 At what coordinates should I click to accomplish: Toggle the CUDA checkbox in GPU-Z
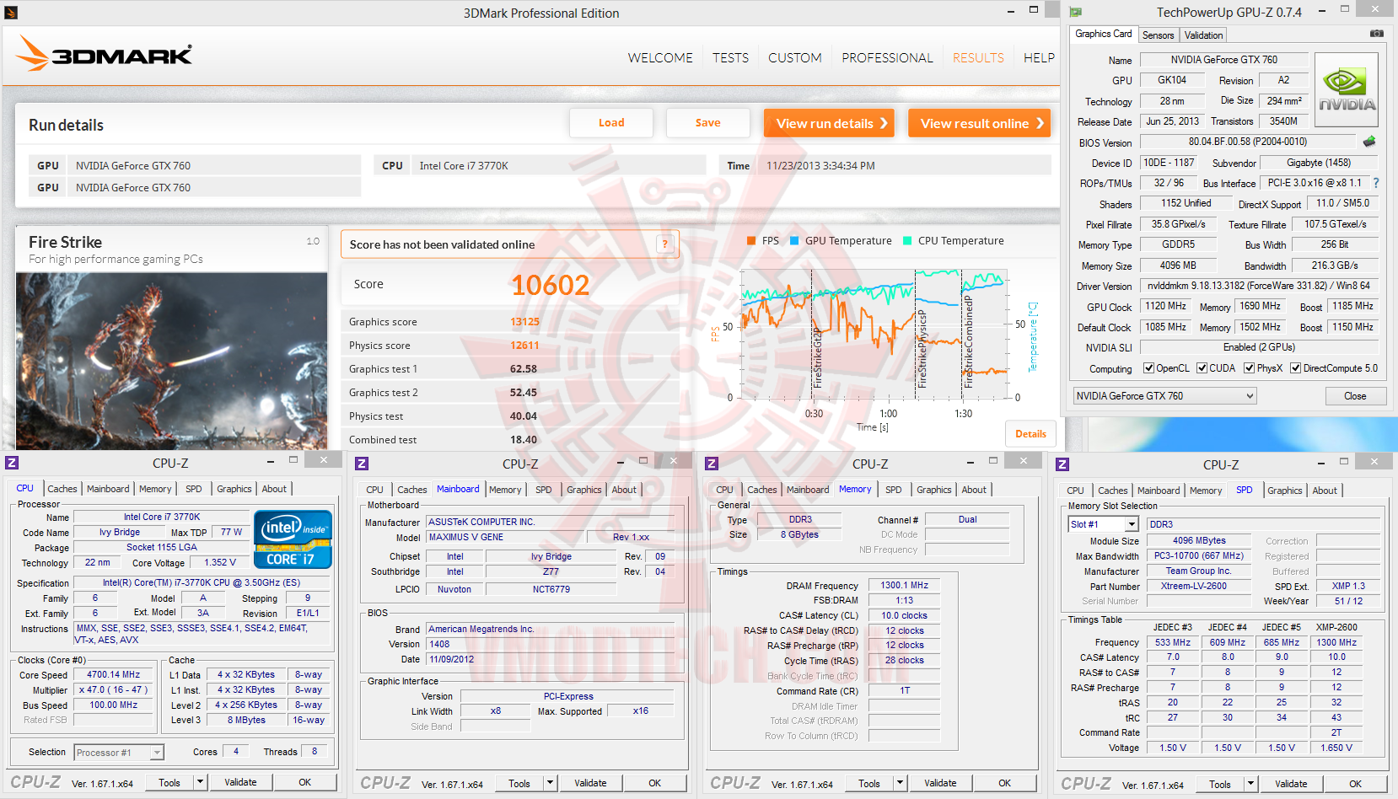pyautogui.click(x=1202, y=368)
